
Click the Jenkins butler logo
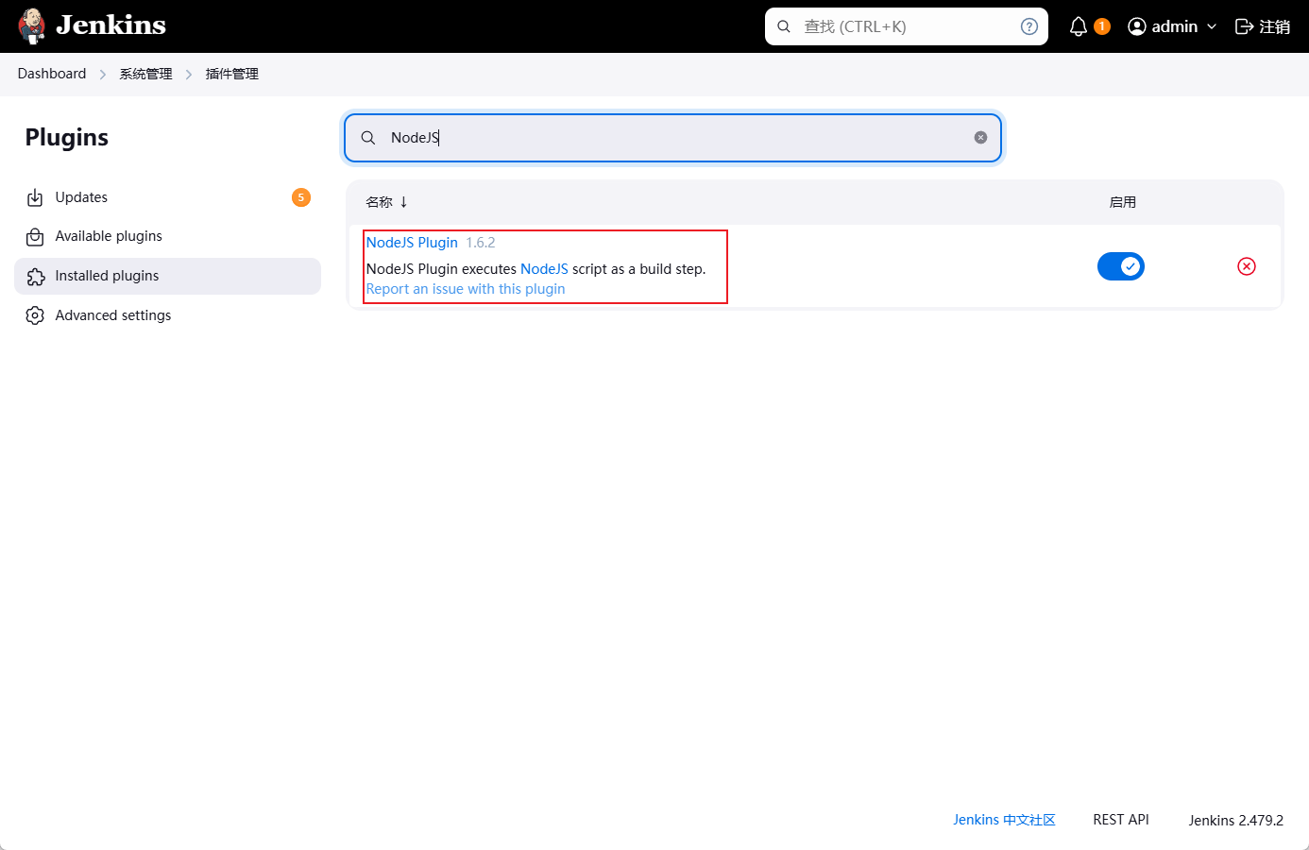[x=32, y=26]
